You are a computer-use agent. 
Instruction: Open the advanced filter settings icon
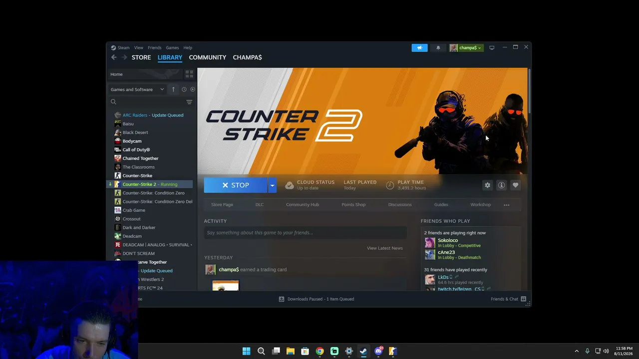pyautogui.click(x=189, y=102)
